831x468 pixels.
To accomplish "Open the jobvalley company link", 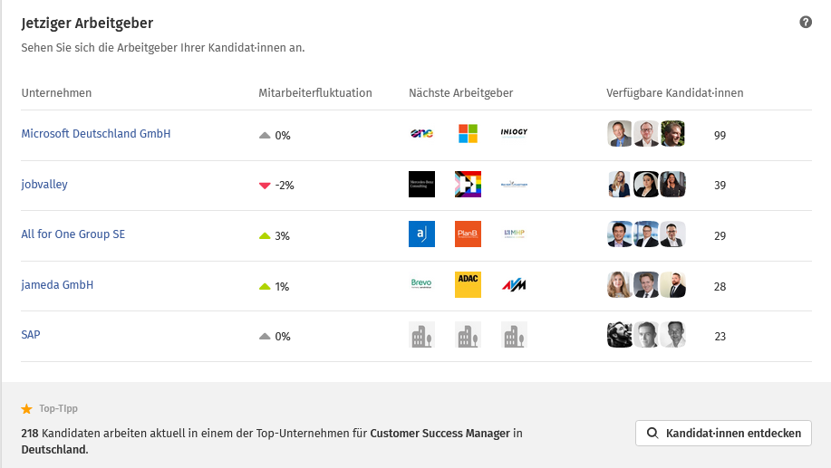I will click(44, 185).
